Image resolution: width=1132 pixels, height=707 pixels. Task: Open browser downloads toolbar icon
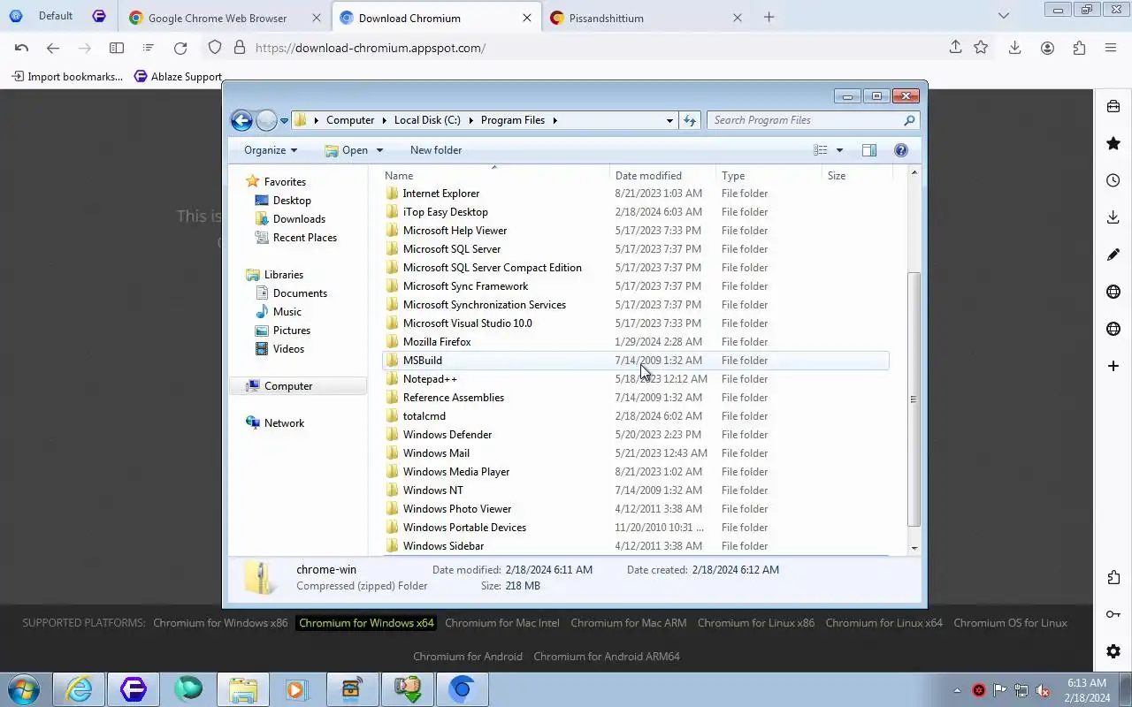coord(1014,48)
